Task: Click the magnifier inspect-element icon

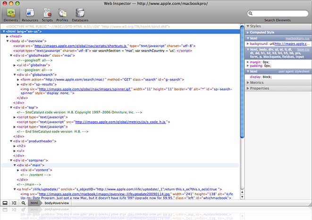Action: click(24, 202)
